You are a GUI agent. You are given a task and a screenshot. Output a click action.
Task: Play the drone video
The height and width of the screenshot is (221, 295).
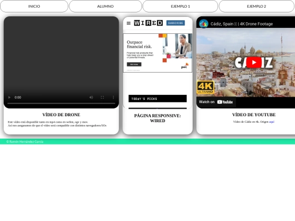click(x=9, y=97)
